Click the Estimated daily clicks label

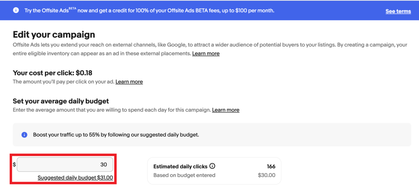pos(180,167)
